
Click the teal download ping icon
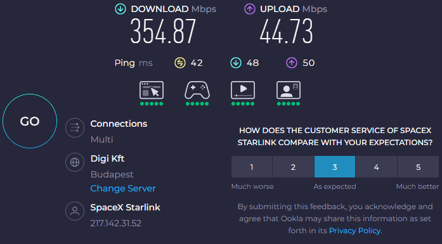coord(236,63)
